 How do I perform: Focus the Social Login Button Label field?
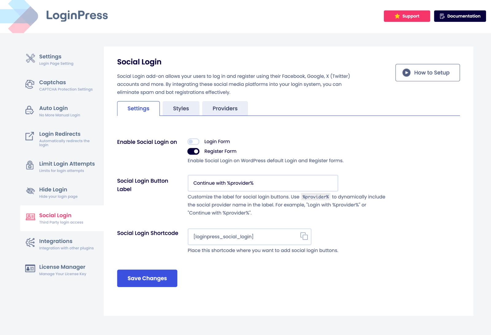coord(263,183)
